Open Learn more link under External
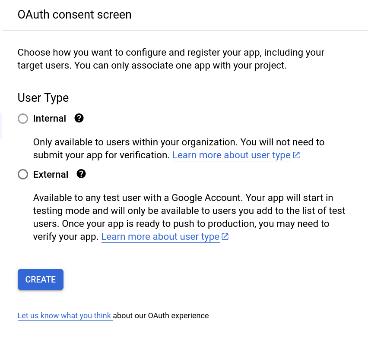This screenshot has height=339, width=368. pos(160,237)
